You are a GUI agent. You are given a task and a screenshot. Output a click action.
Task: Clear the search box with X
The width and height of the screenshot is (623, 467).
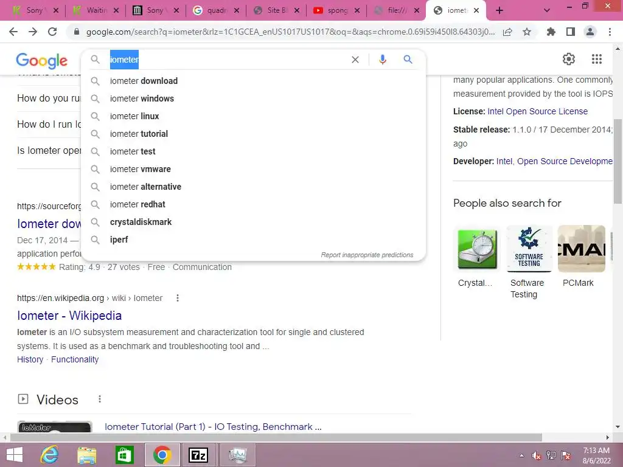[x=355, y=60]
